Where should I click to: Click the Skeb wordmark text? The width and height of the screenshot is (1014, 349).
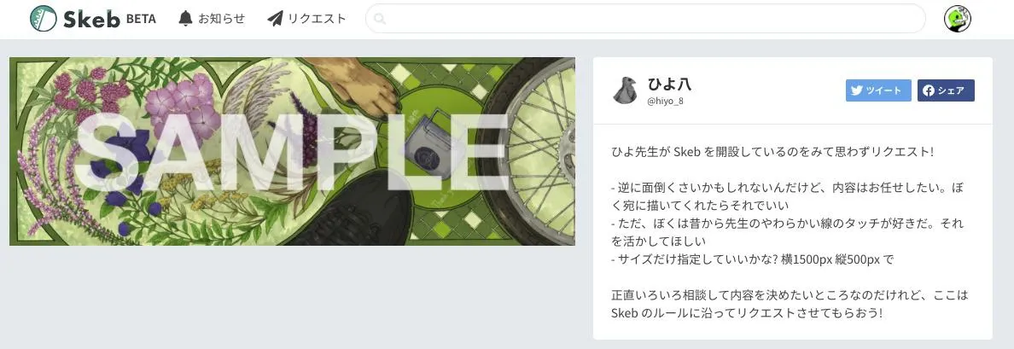91,20
